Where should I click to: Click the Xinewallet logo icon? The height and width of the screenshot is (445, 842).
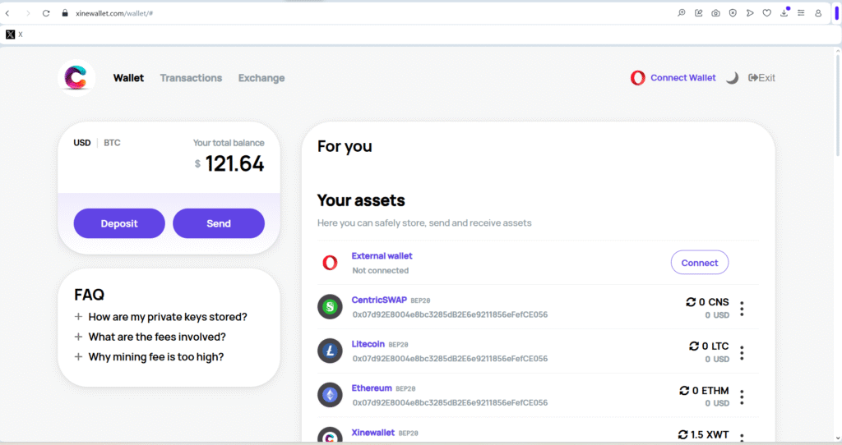77,78
